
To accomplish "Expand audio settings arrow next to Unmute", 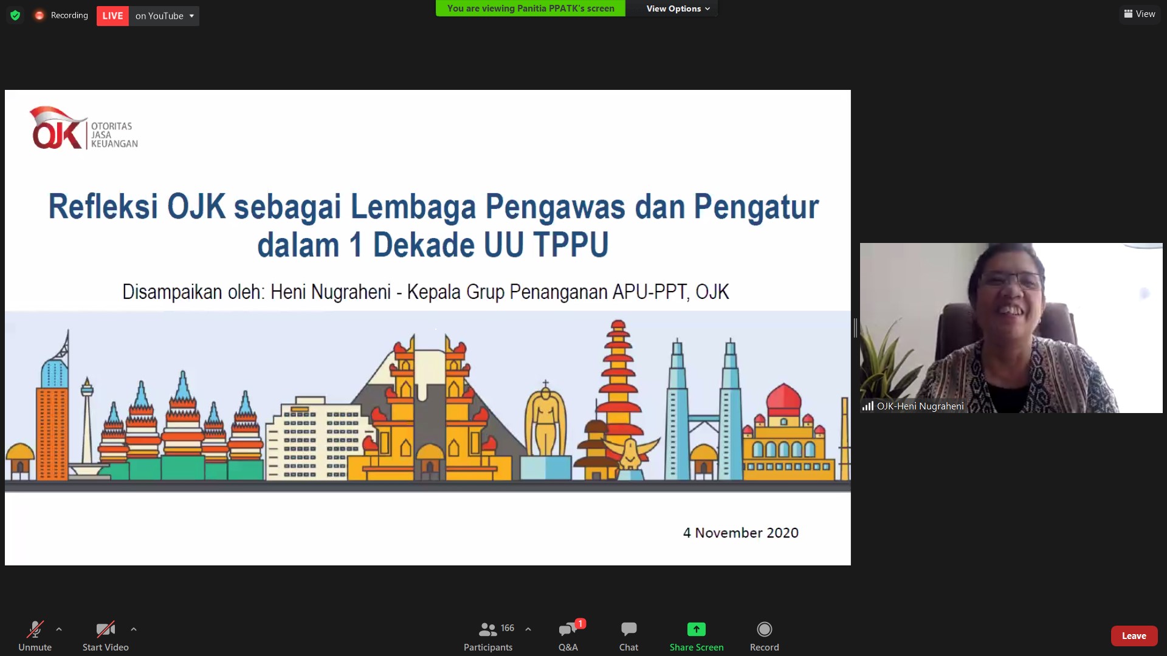I will (x=59, y=629).
